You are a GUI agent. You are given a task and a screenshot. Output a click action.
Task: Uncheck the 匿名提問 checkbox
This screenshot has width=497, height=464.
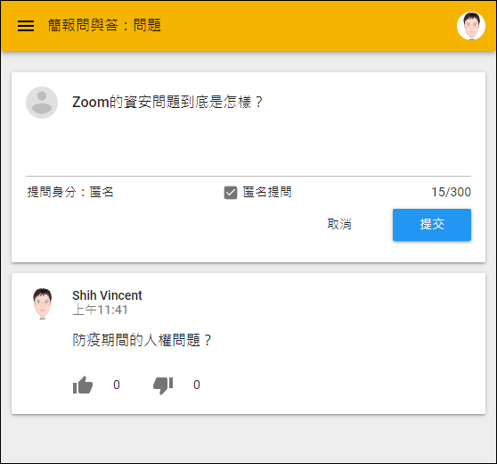(x=231, y=193)
